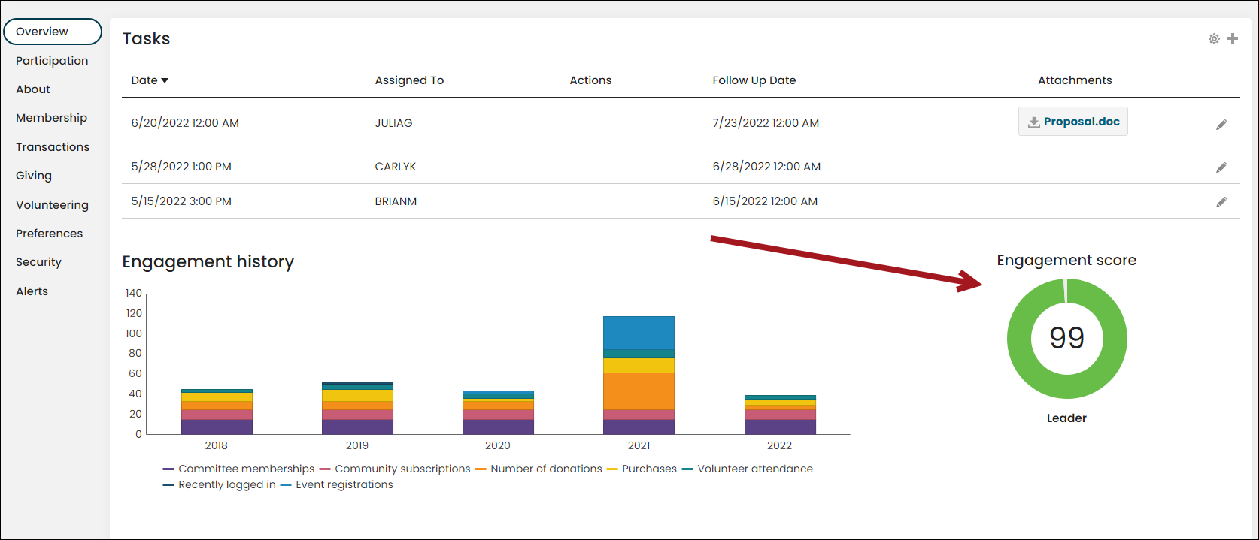
Task: Download the Proposal.doc attachment
Action: pyautogui.click(x=1073, y=122)
